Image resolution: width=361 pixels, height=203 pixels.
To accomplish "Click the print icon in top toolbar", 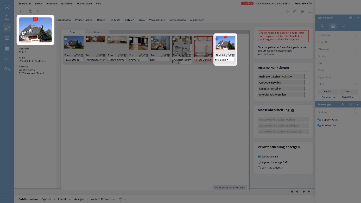I will pos(302,12).
